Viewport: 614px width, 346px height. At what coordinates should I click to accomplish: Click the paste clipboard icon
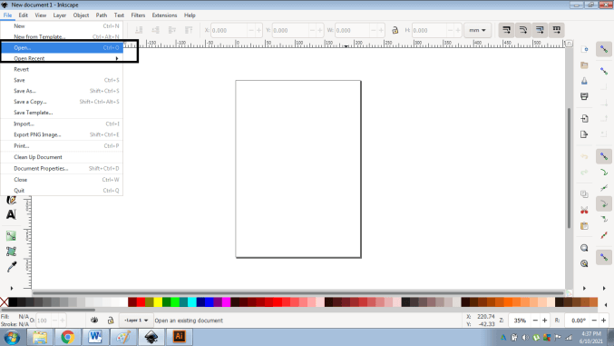point(584,226)
